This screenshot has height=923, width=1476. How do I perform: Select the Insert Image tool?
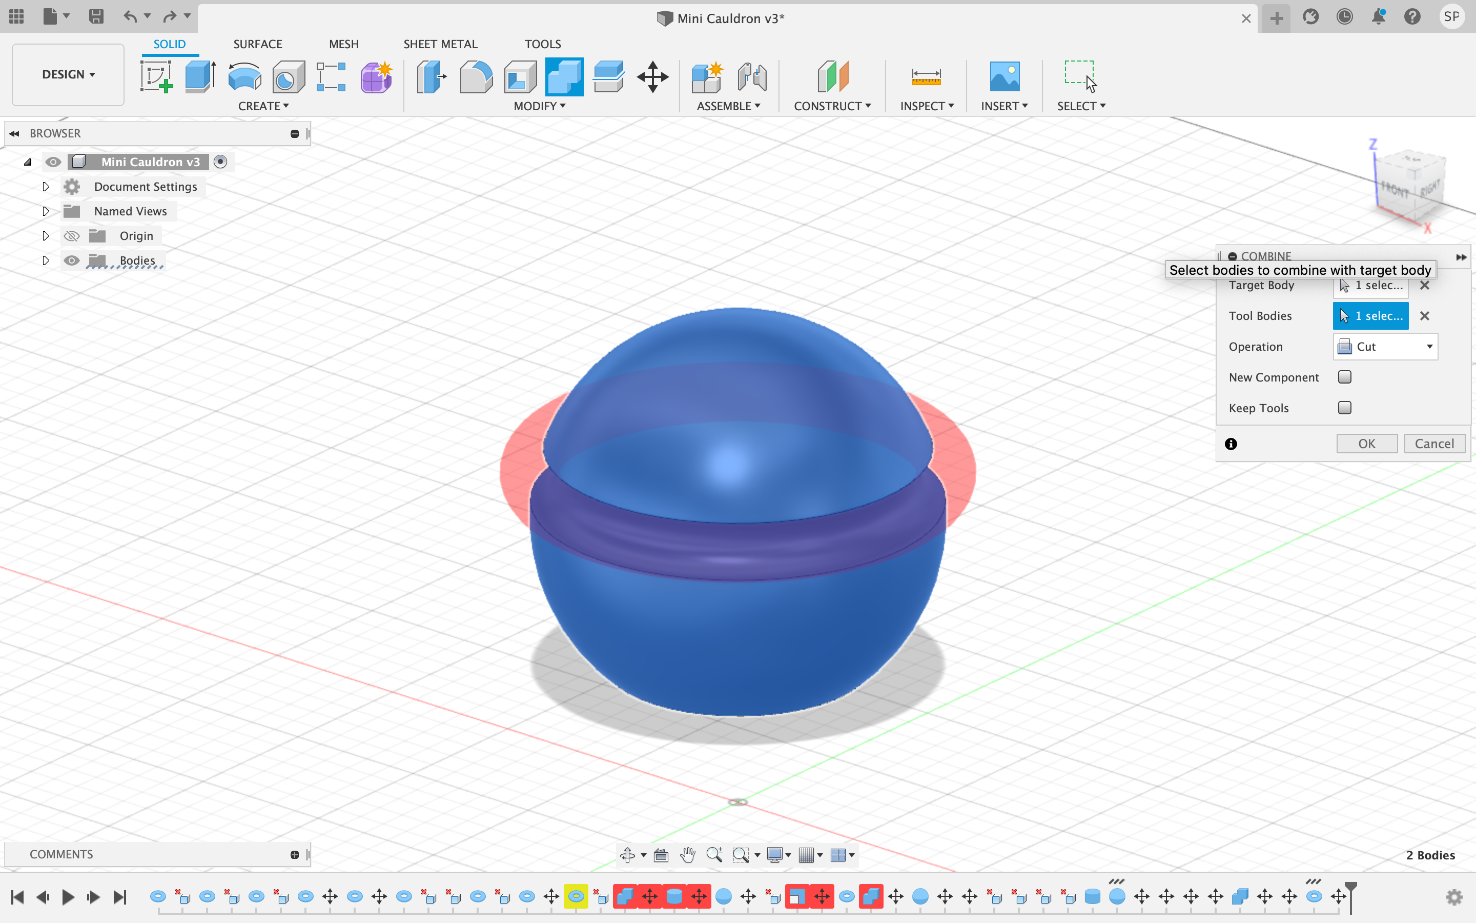[x=1004, y=77]
